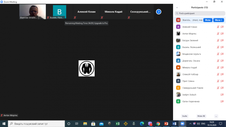Click muted microphone icon for Микола Кидай
The width and height of the screenshot is (226, 127).
218,67
